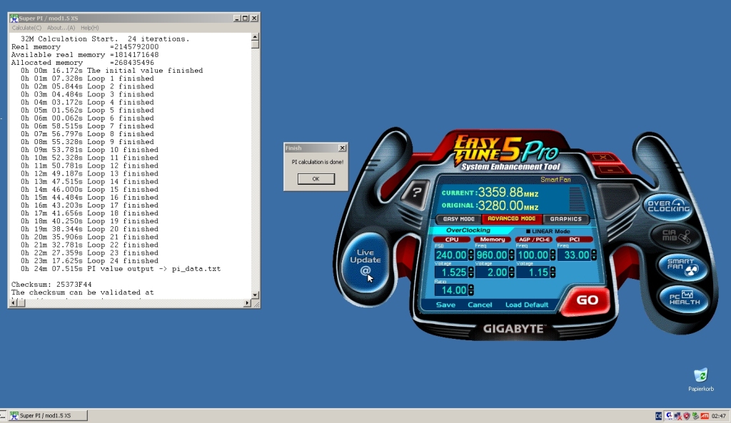The image size is (731, 423).
Task: Close the Finish dialog with its X
Action: 342,148
